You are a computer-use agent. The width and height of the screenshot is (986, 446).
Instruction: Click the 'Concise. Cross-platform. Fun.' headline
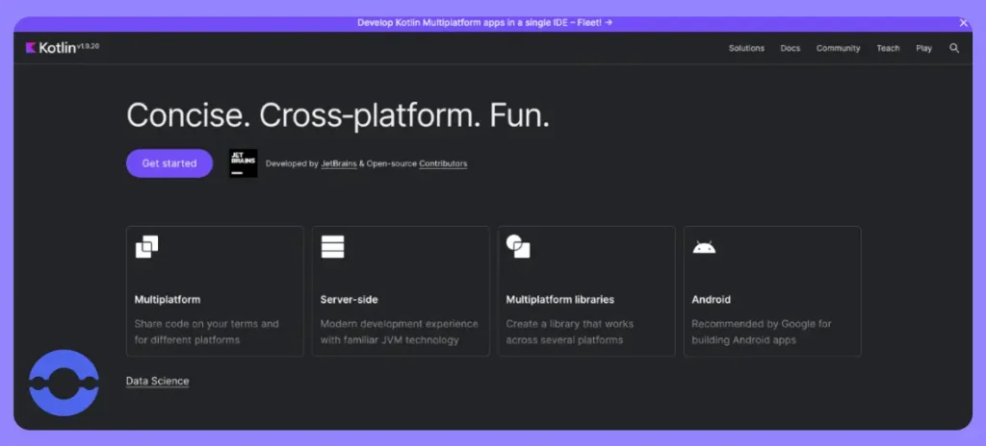[x=338, y=115]
